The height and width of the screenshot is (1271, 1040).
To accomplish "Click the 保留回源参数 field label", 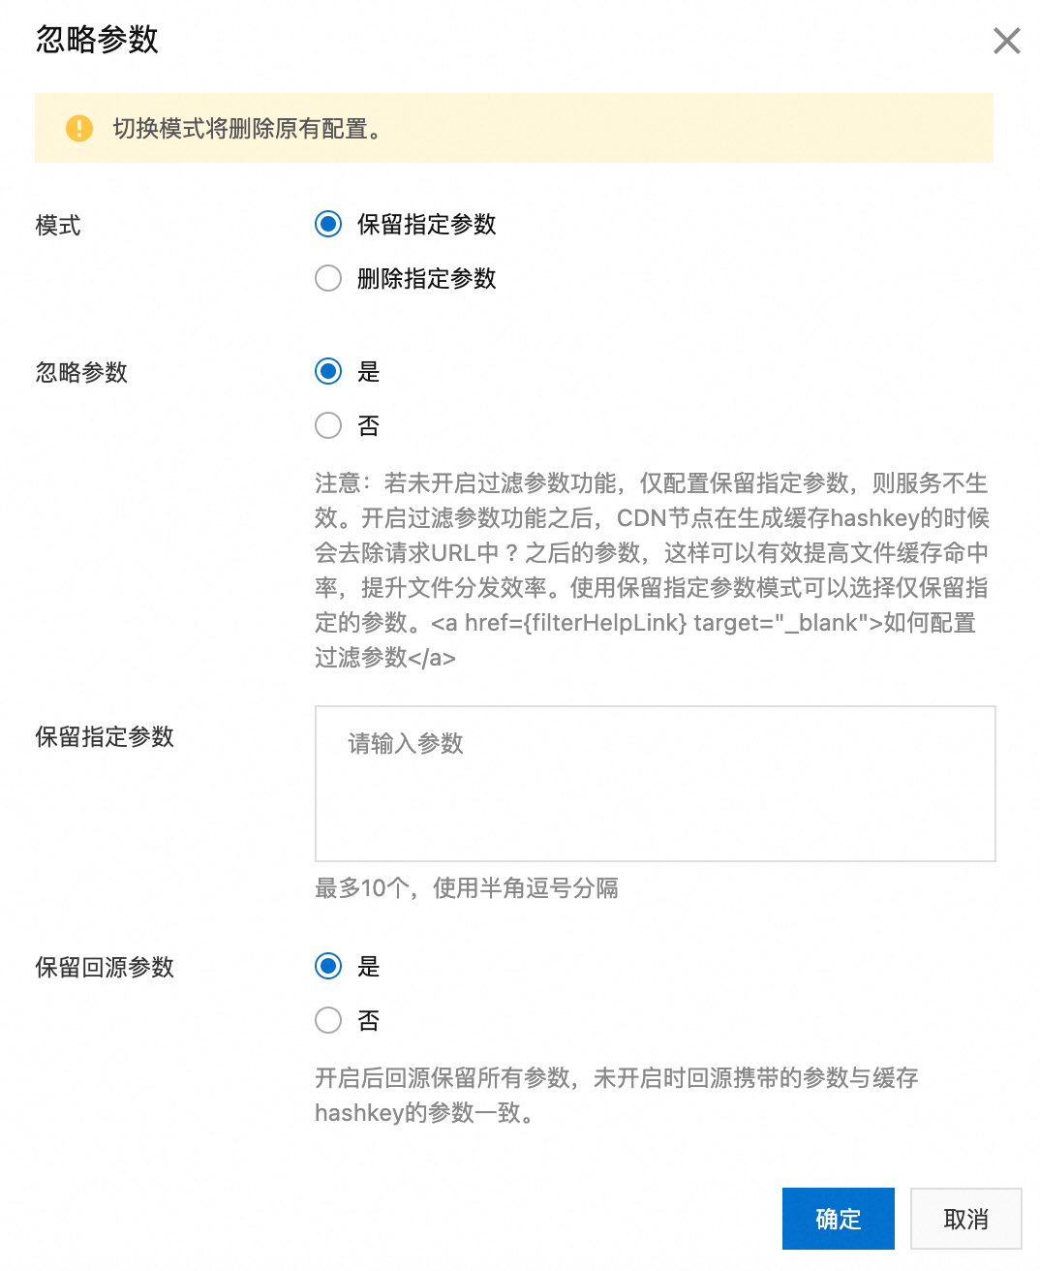I will click(105, 967).
